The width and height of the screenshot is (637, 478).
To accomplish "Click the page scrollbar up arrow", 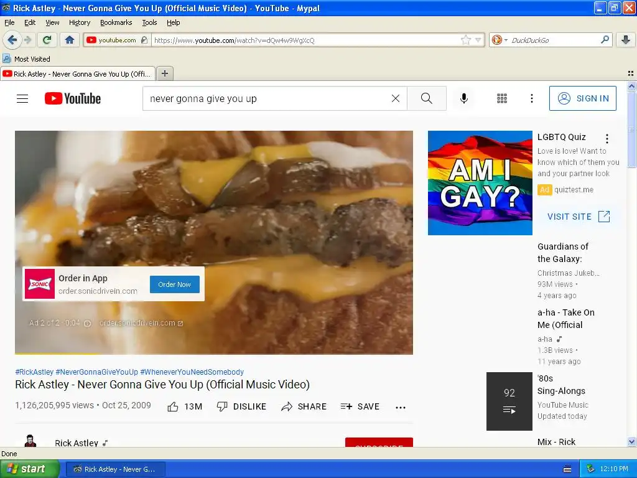I will 631,86.
